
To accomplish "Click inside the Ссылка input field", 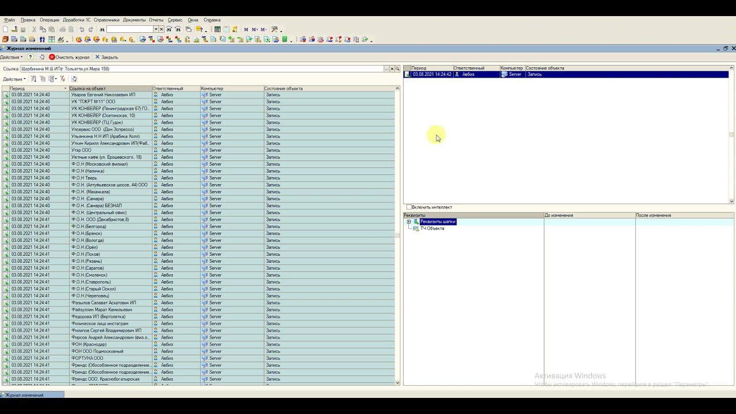I will click(x=202, y=69).
